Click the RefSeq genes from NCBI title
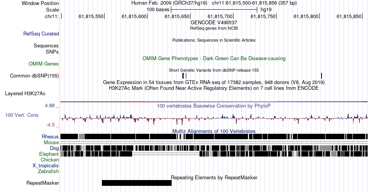368x192 pixels. (214, 28)
